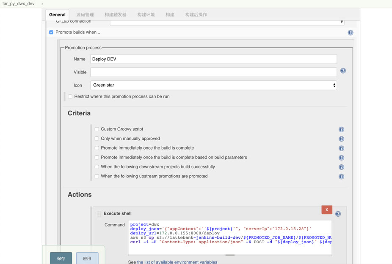The image size is (392, 264).
Task: Show help for upstream promotions criterion
Action: tap(341, 177)
